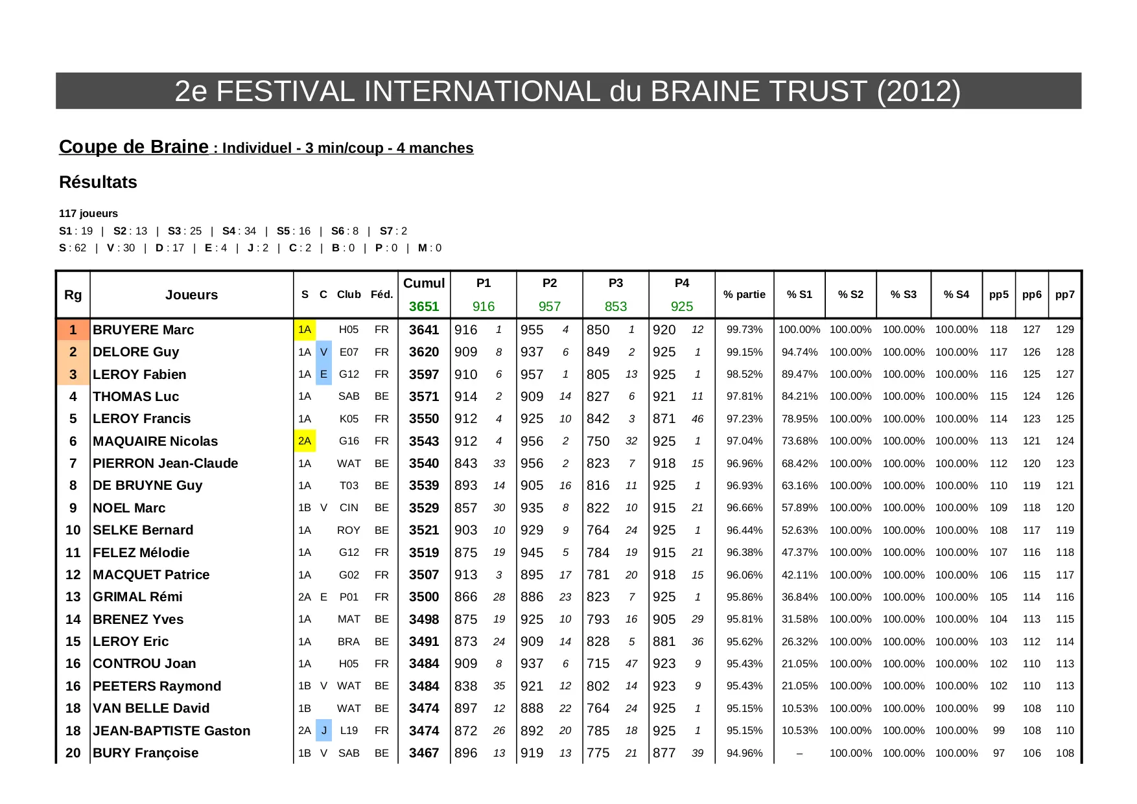The height and width of the screenshot is (804, 1137).
Task: Click the green 3651 maximum cumul value
Action: click(x=424, y=306)
